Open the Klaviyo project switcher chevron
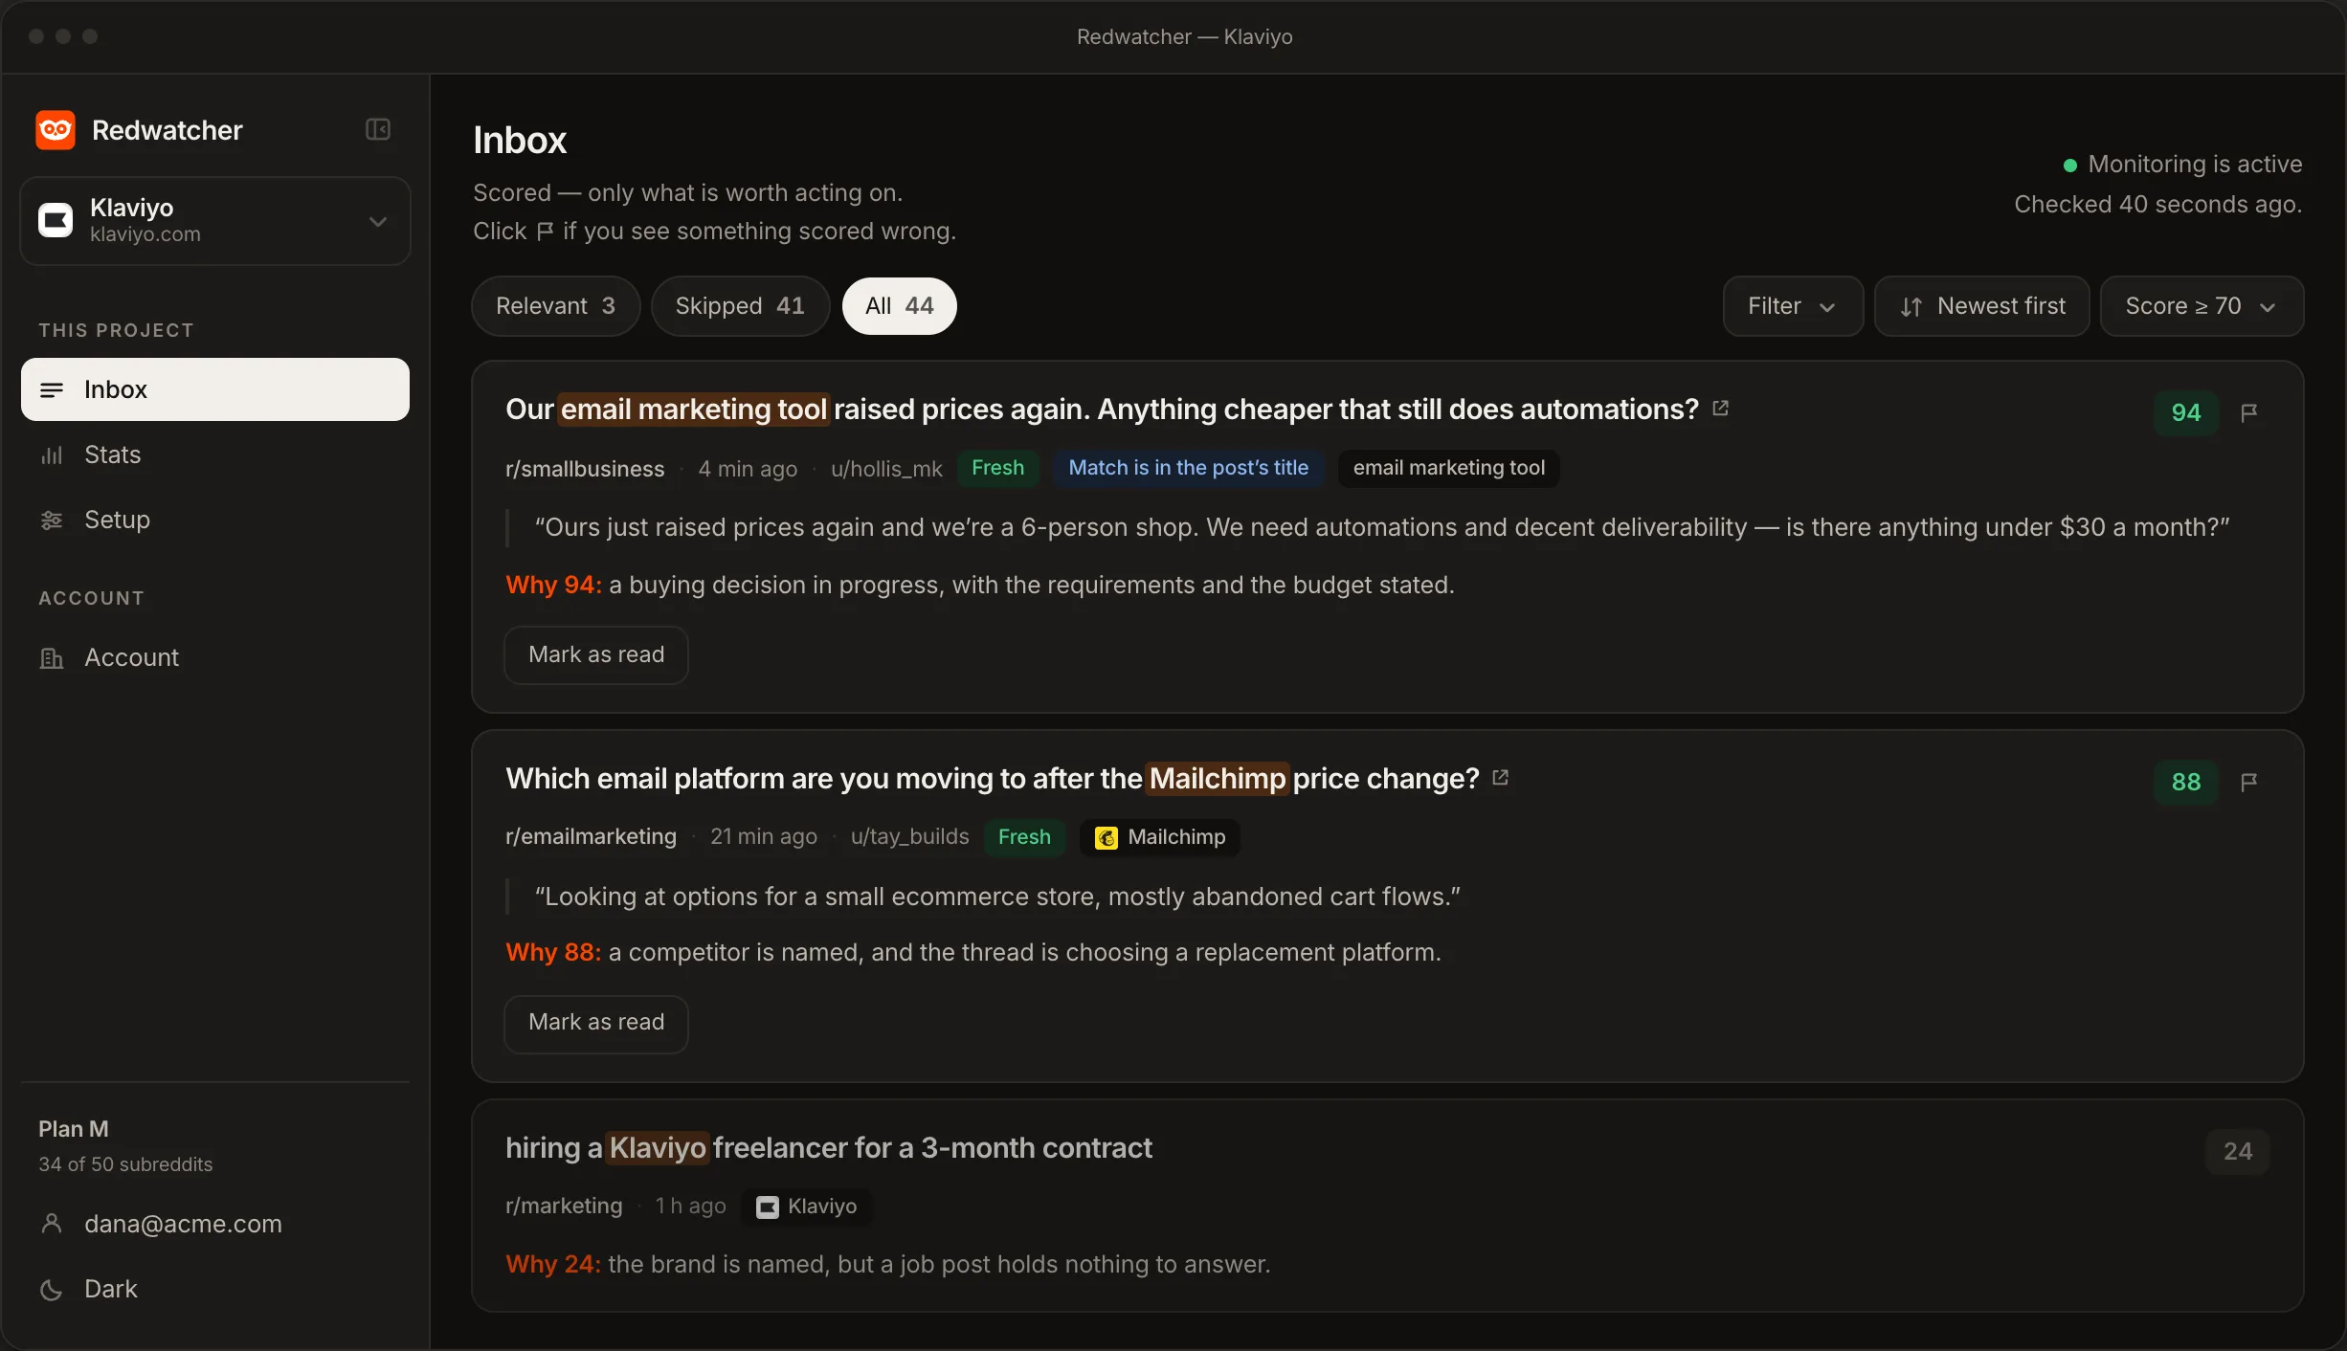This screenshot has height=1351, width=2347. 378,221
